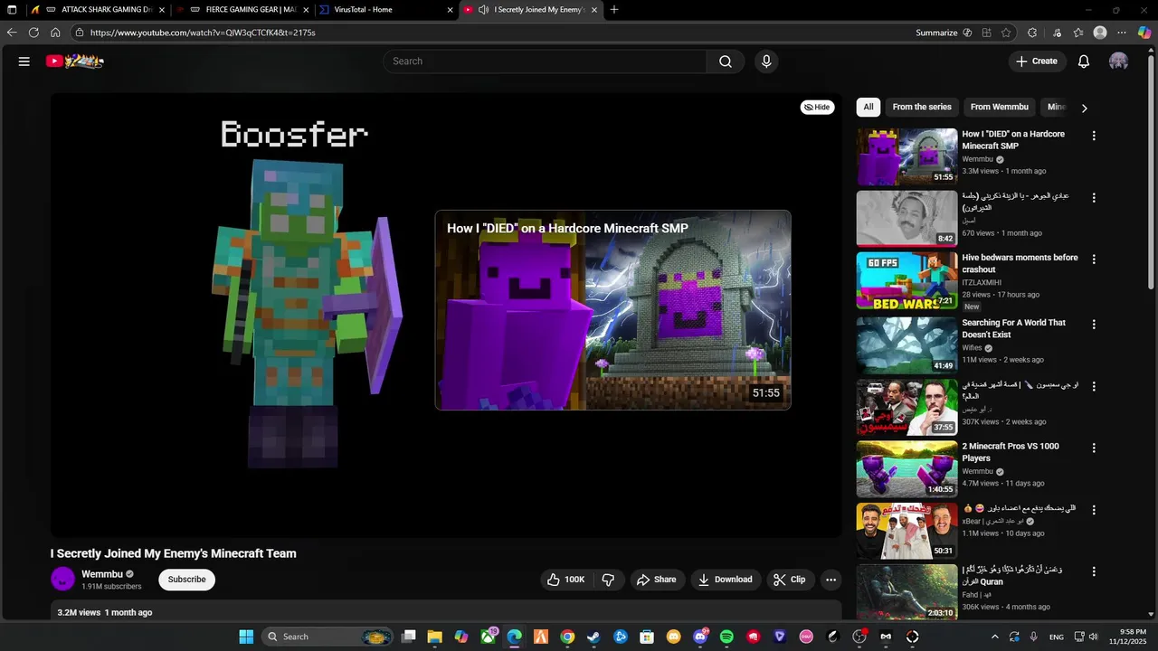The height and width of the screenshot is (651, 1158).
Task: Open options for Searching For A World video
Action: pos(1094,325)
